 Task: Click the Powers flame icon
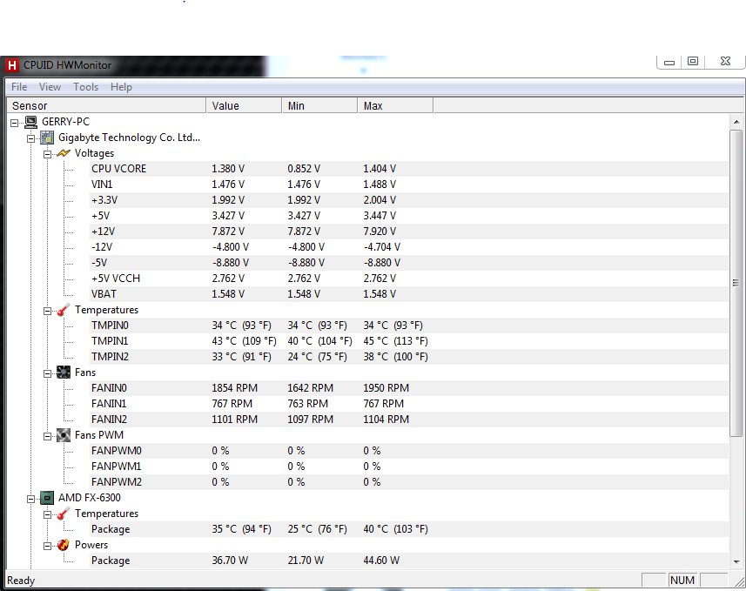coord(64,545)
